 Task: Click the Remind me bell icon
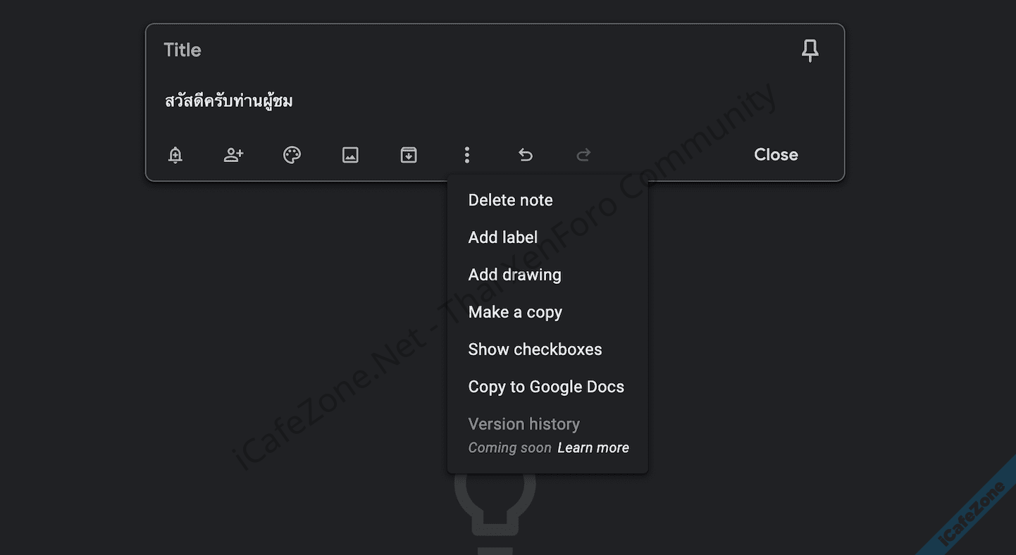pos(175,155)
